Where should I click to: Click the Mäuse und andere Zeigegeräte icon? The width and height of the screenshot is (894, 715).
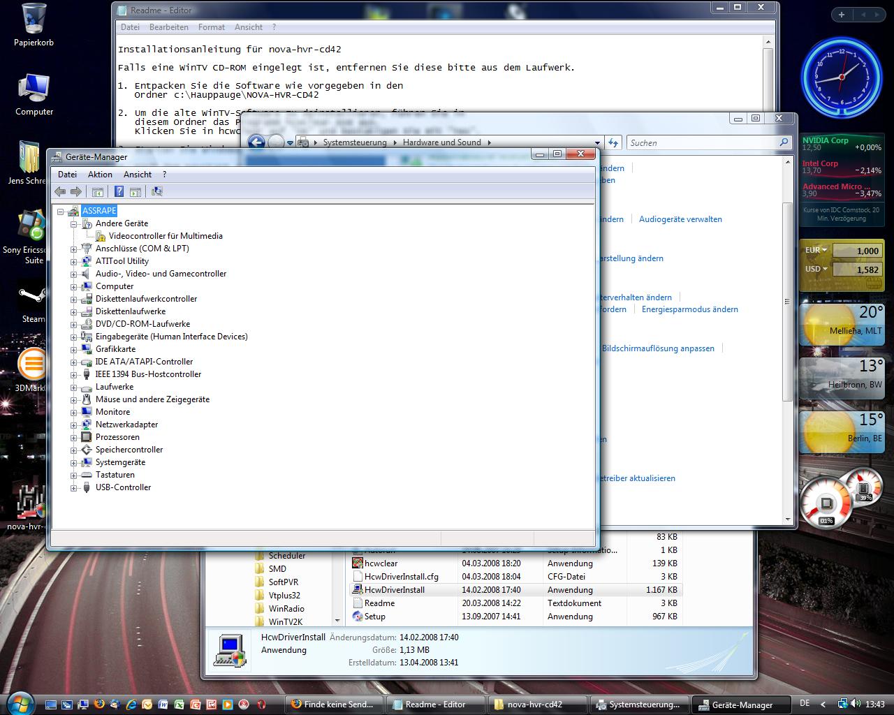pos(87,399)
